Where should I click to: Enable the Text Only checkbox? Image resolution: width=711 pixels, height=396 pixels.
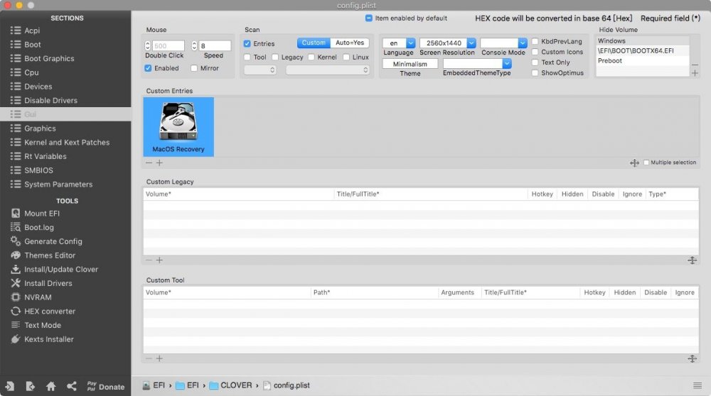tap(535, 62)
